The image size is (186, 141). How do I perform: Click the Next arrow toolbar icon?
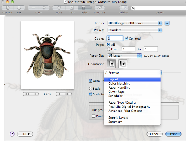(x=19, y=8)
